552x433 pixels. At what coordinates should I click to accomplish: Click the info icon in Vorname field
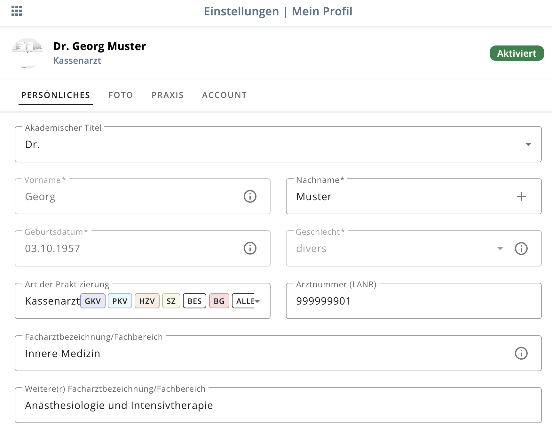[250, 196]
